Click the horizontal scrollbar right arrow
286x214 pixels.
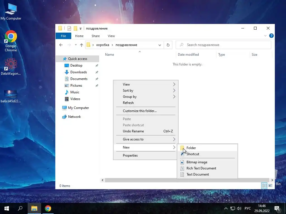[272, 180]
